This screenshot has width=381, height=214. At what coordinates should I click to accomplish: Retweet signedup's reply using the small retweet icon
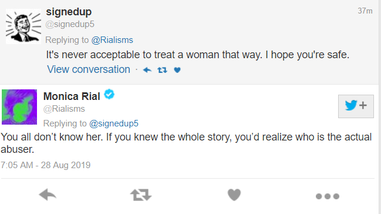click(162, 70)
